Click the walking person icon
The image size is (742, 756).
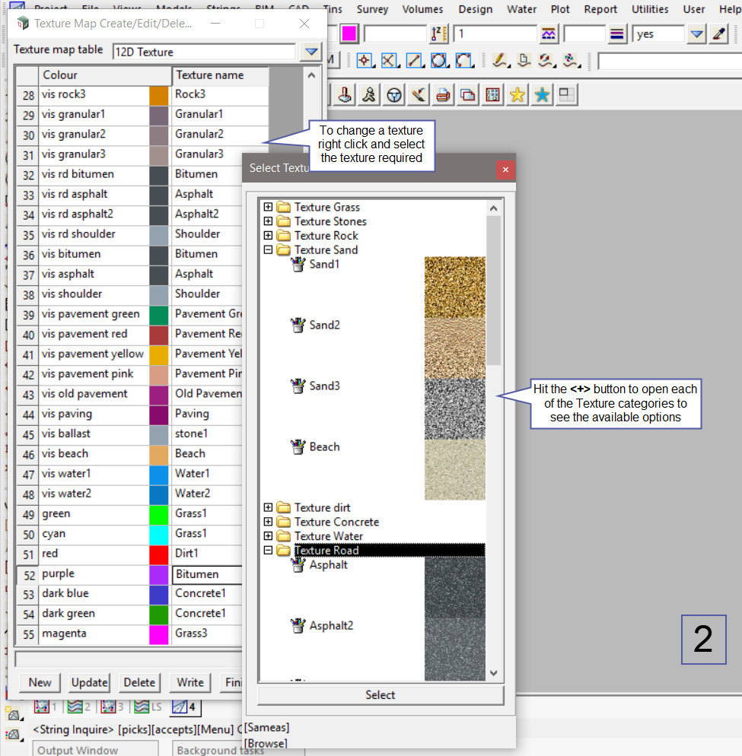pos(370,95)
